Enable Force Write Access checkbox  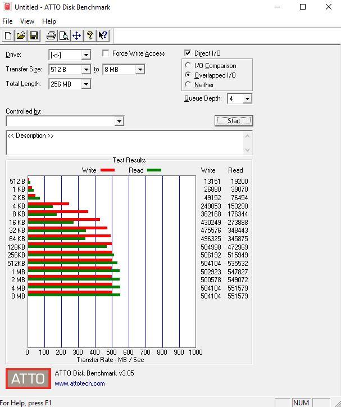[106, 53]
